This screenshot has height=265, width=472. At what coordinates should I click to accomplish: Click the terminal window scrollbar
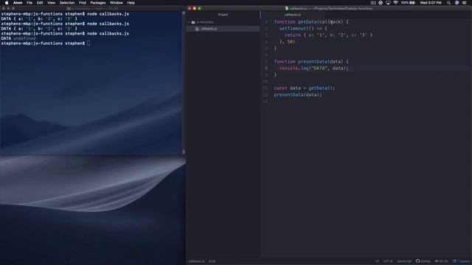184,82
